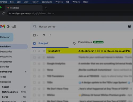Click the mail list scrollbar
This screenshot has width=133, height=102.
tap(132, 61)
